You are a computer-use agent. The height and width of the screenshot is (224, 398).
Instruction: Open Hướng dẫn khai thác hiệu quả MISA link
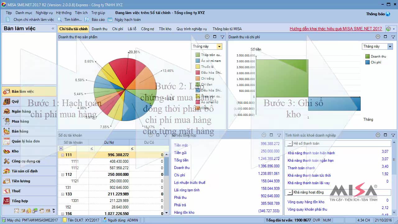tap(336, 29)
